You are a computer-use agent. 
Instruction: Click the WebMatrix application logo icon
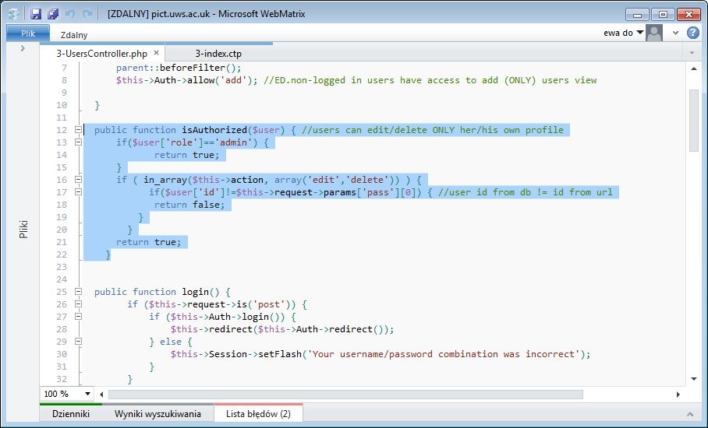point(14,14)
